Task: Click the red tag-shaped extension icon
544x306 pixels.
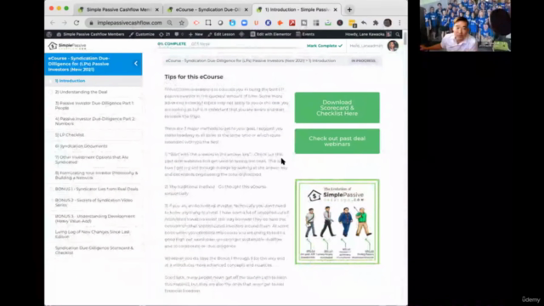Action: coord(196,23)
